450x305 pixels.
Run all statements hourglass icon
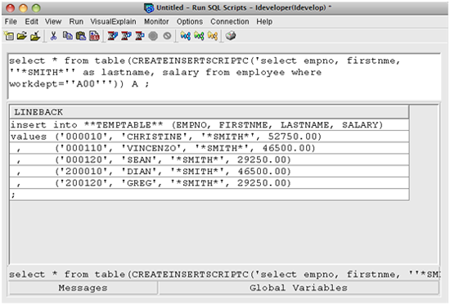(x=113, y=36)
